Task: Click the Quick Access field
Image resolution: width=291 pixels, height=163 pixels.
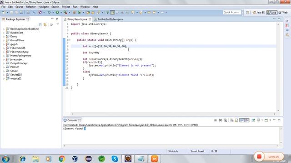Action: pos(232,12)
